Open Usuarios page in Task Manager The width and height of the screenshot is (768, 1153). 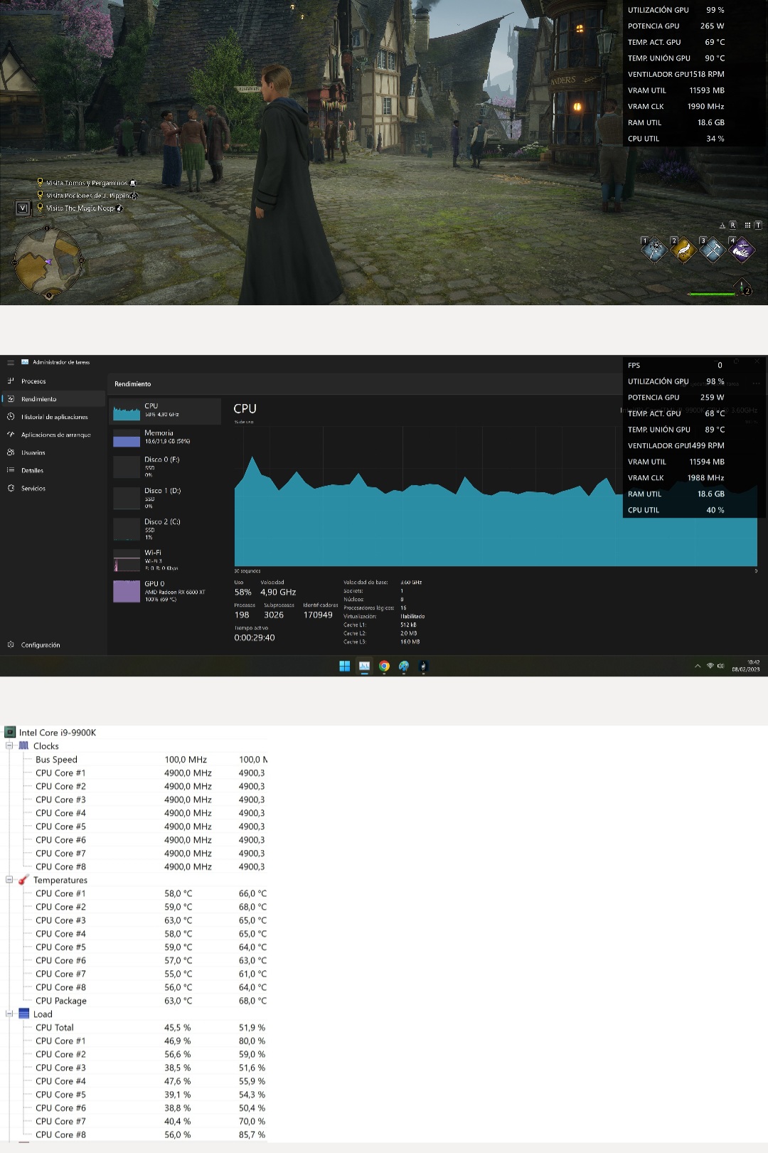tap(33, 452)
